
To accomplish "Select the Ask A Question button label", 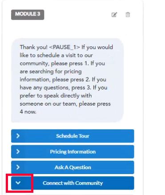I will (x=73, y=167).
